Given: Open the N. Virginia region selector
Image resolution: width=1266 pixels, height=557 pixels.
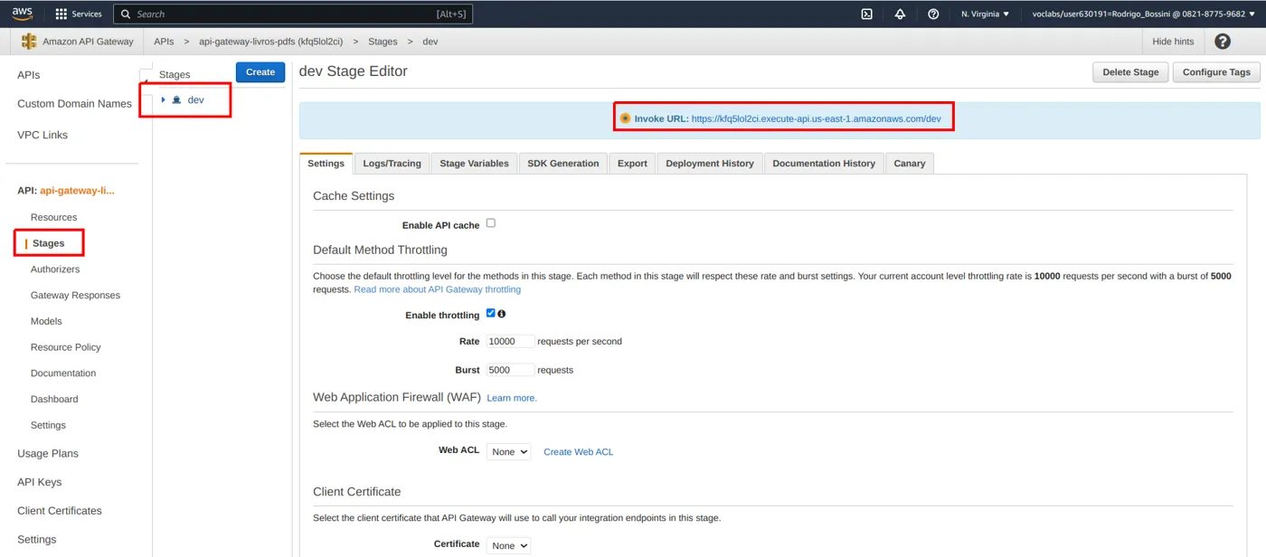Looking at the screenshot, I should point(985,14).
